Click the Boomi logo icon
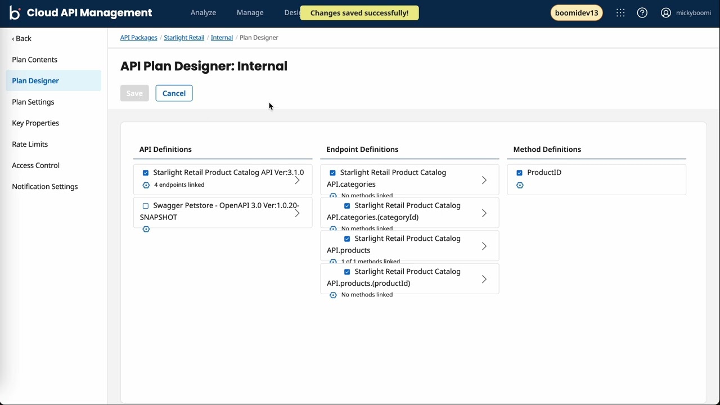 coord(15,13)
